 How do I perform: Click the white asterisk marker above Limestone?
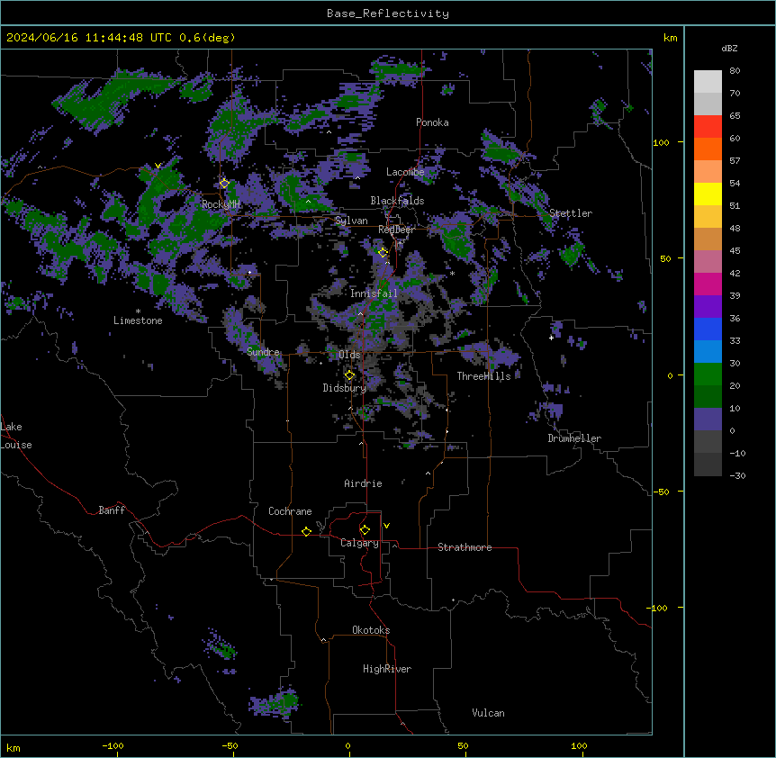138,311
